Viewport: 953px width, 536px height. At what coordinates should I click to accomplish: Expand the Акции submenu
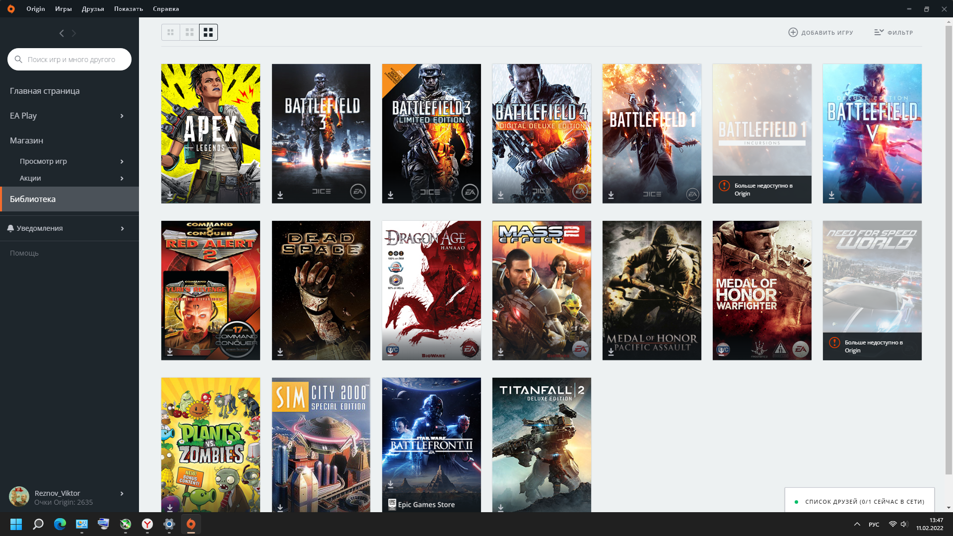[x=122, y=178]
